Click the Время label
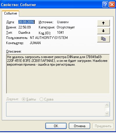This screenshot has height=133, width=116. click(x=11, y=27)
